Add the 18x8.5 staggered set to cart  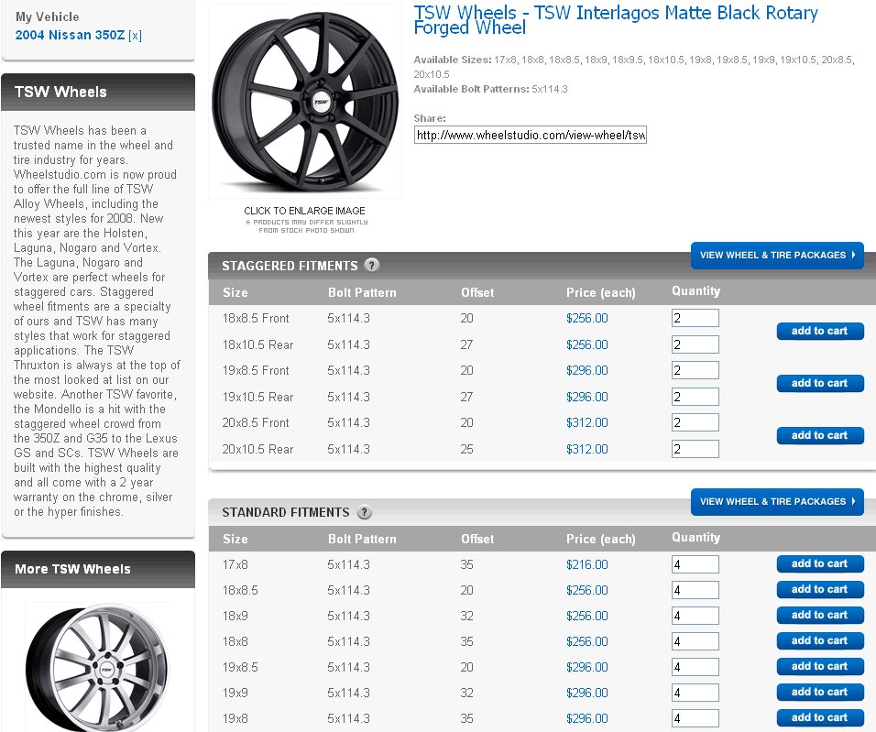[x=819, y=332]
